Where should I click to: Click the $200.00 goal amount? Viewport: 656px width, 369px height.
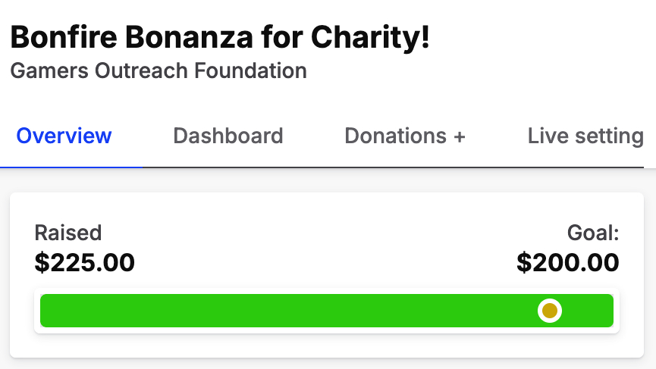(x=568, y=263)
